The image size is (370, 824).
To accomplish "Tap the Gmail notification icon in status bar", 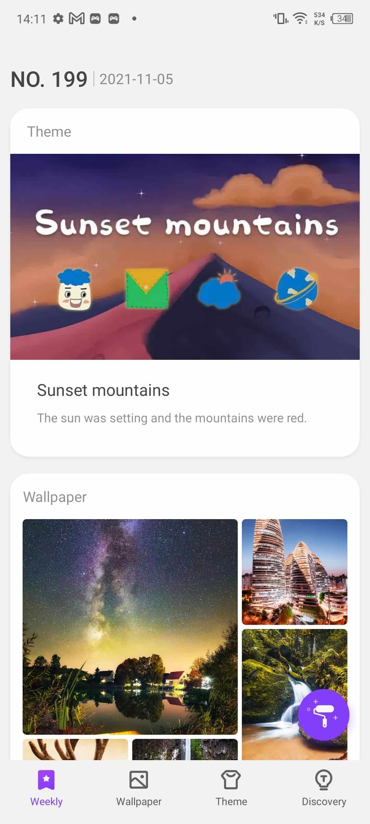I will coord(77,19).
